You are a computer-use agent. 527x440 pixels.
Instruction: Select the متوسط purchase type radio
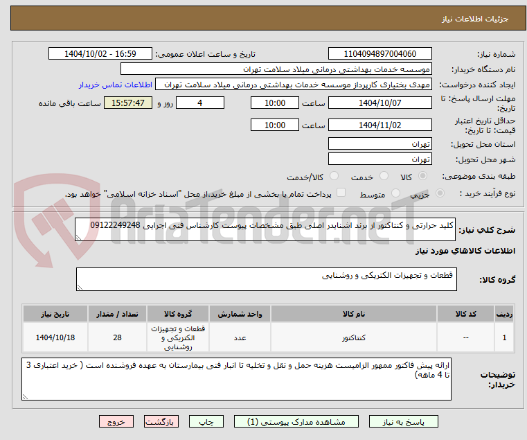395,193
